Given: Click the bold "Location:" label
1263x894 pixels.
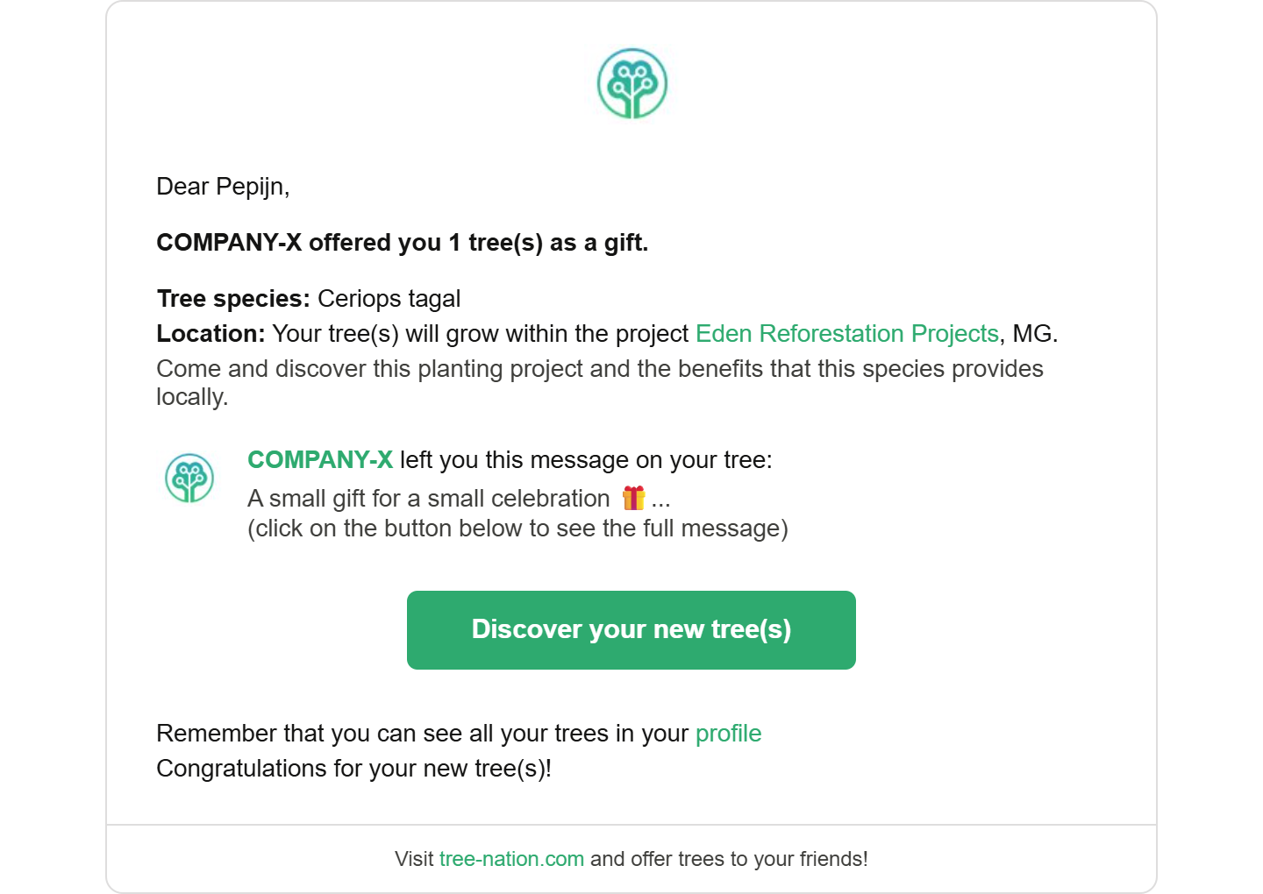Looking at the screenshot, I should tap(210, 334).
